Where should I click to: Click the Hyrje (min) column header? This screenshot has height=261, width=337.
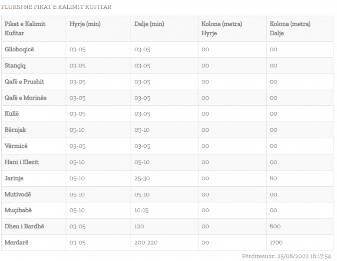pos(85,24)
